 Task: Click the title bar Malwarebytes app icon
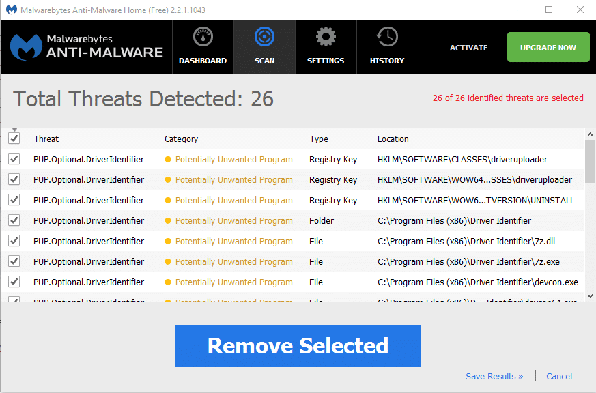(x=12, y=10)
